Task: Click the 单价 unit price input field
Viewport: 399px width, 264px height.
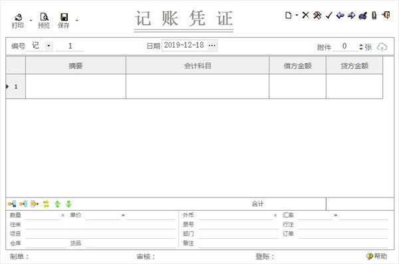Action: pos(103,215)
